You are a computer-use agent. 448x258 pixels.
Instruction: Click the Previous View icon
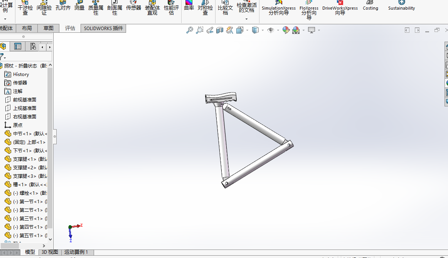point(210,30)
